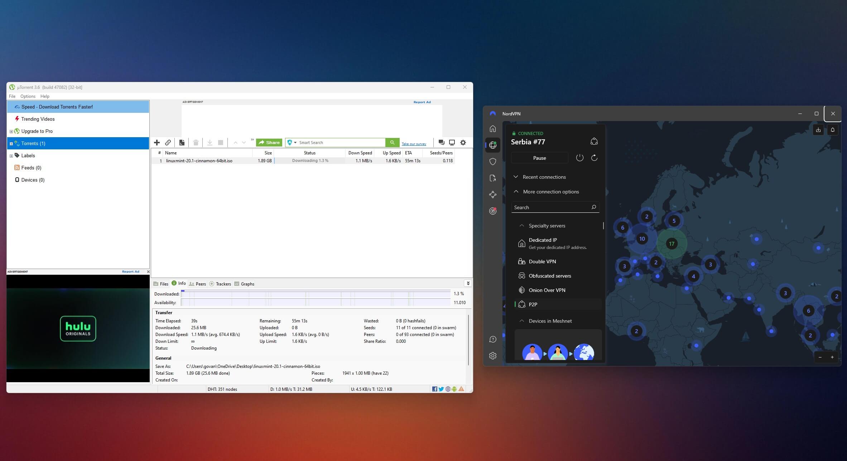The height and width of the screenshot is (461, 847).
Task: Click the Android icon in the status bar
Action: (454, 389)
